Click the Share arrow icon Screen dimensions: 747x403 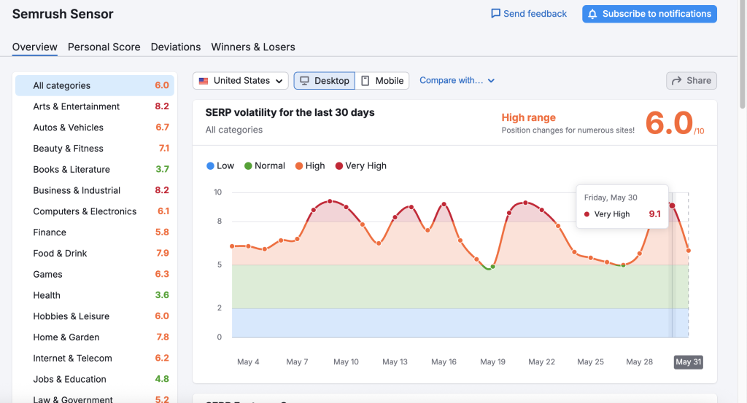[676, 81]
